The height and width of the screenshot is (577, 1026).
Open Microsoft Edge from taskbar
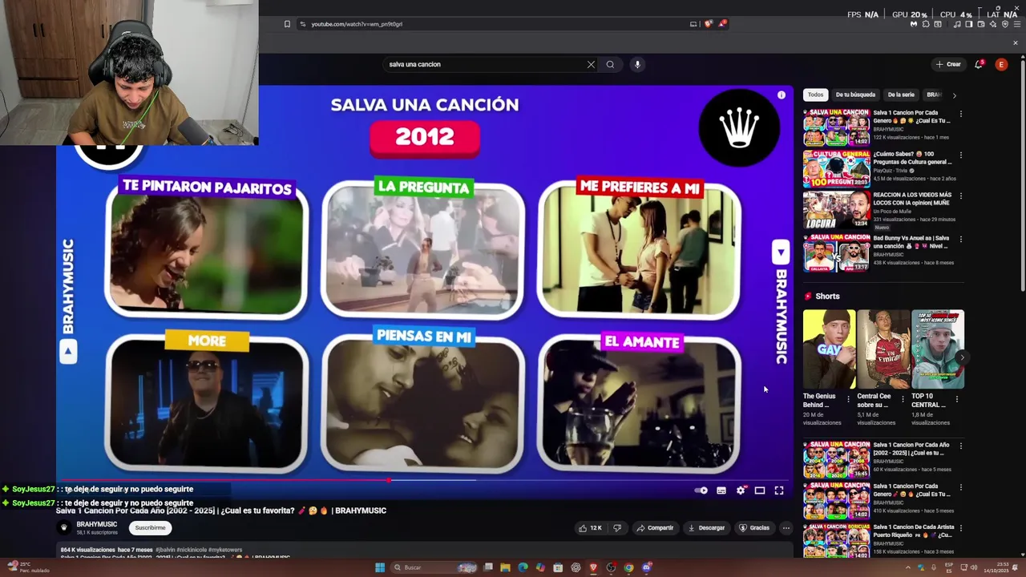tap(523, 567)
